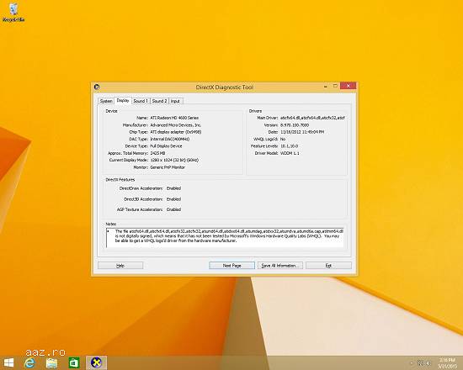This screenshot has width=463, height=370.
Task: Click the Chip Type 'ATI display adapter' value
Action: [x=176, y=132]
